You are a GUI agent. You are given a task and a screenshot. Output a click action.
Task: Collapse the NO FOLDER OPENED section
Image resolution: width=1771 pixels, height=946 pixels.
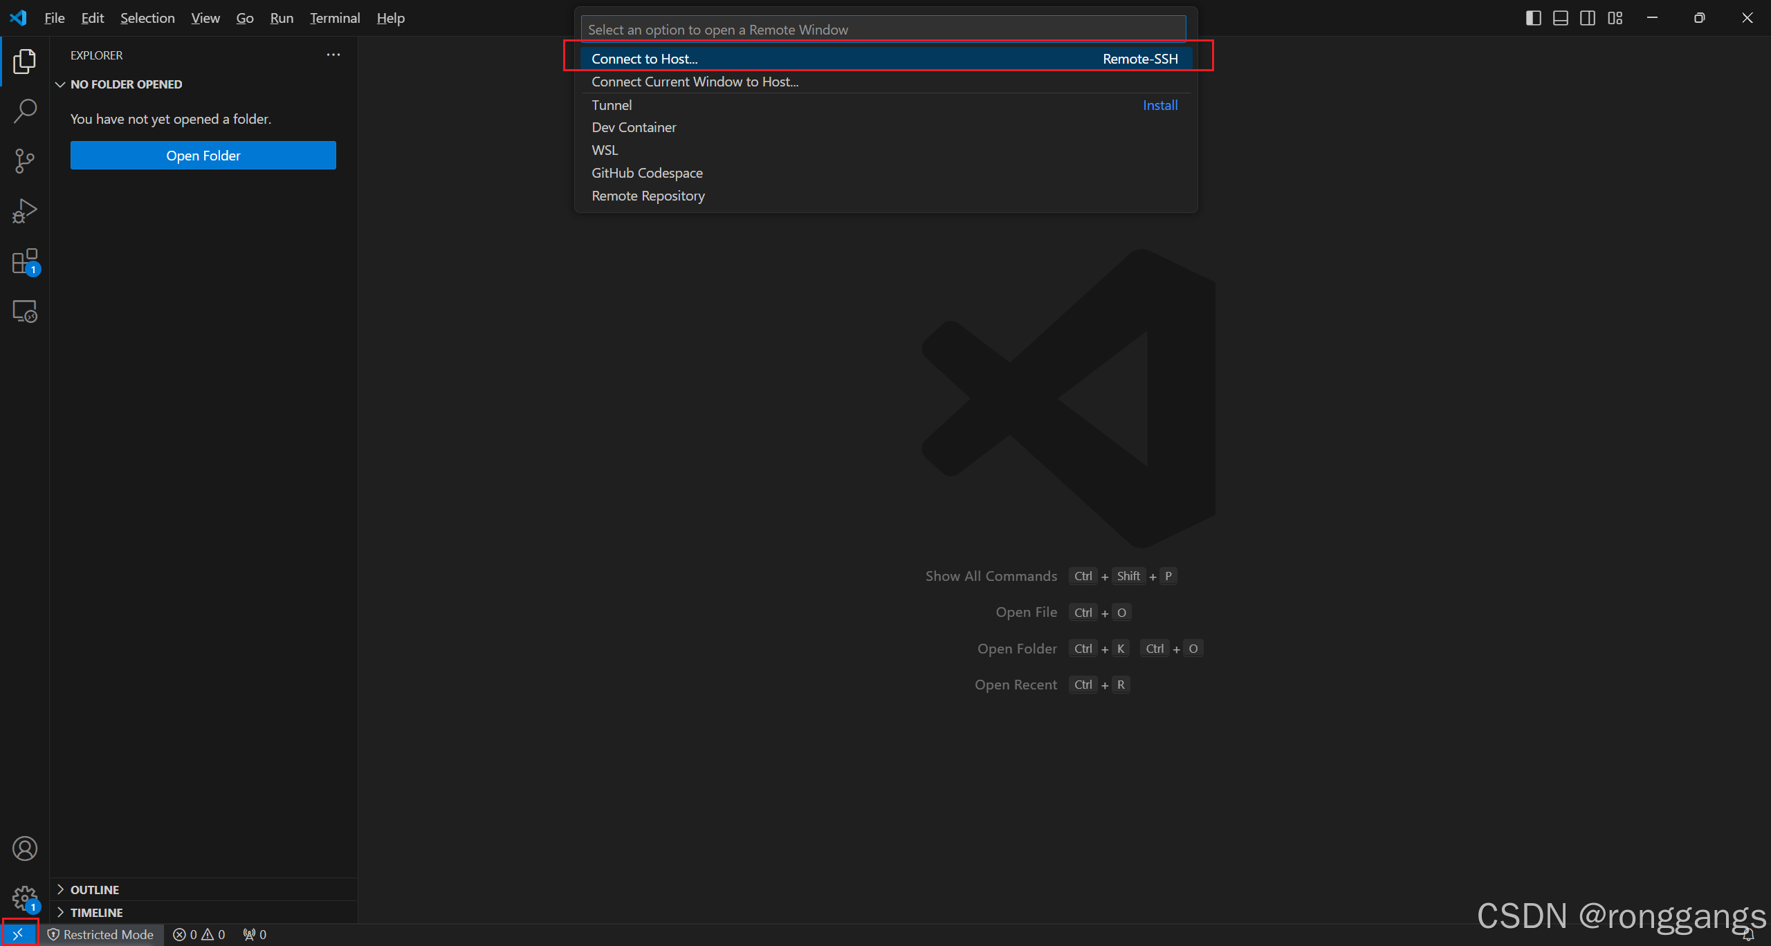pyautogui.click(x=126, y=84)
